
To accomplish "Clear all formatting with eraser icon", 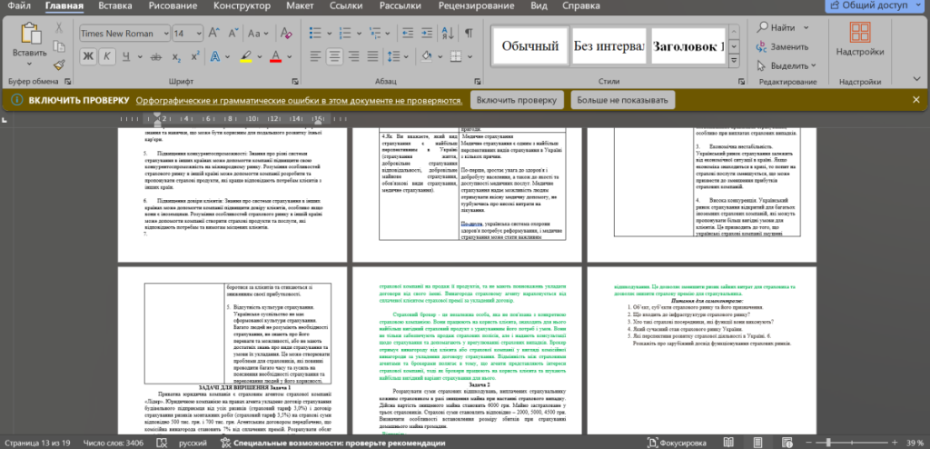I will tap(287, 33).
